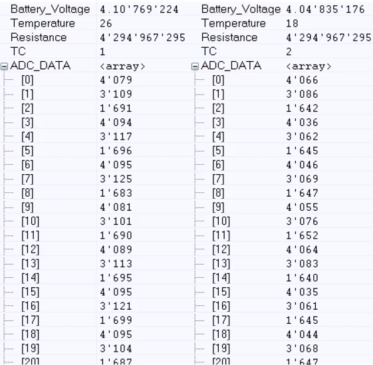Click the left TC value 1
Image resolution: width=373 pixels, height=365 pixels.
coord(102,52)
